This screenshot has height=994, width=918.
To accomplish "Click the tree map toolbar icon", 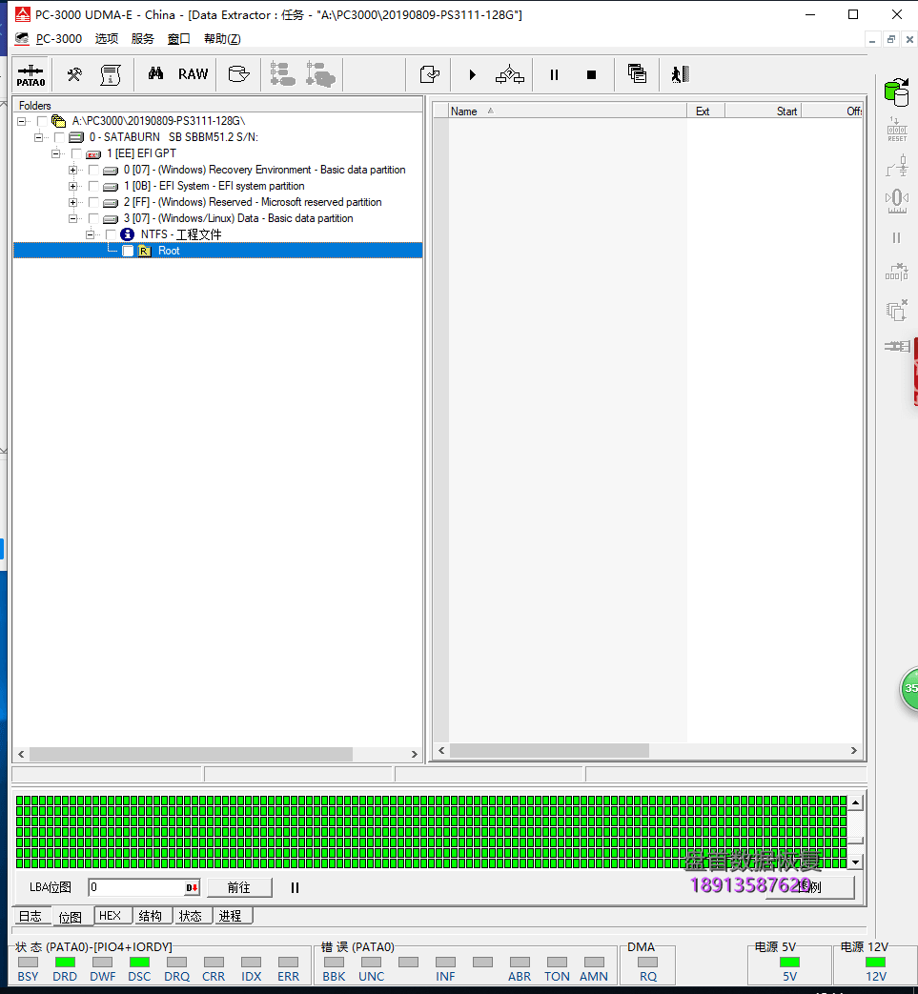I will (282, 74).
